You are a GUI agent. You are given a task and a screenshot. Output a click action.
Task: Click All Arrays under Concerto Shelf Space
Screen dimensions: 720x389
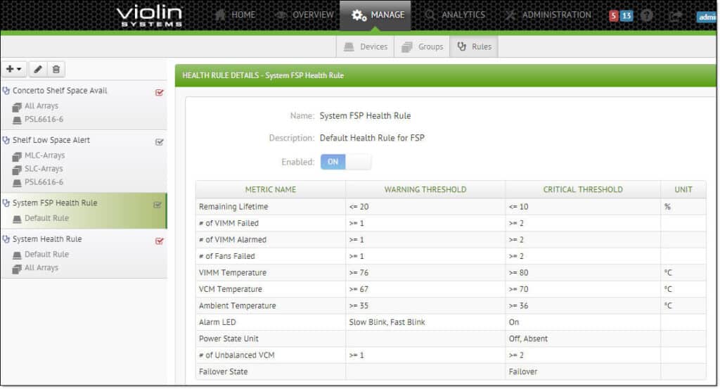pos(41,106)
